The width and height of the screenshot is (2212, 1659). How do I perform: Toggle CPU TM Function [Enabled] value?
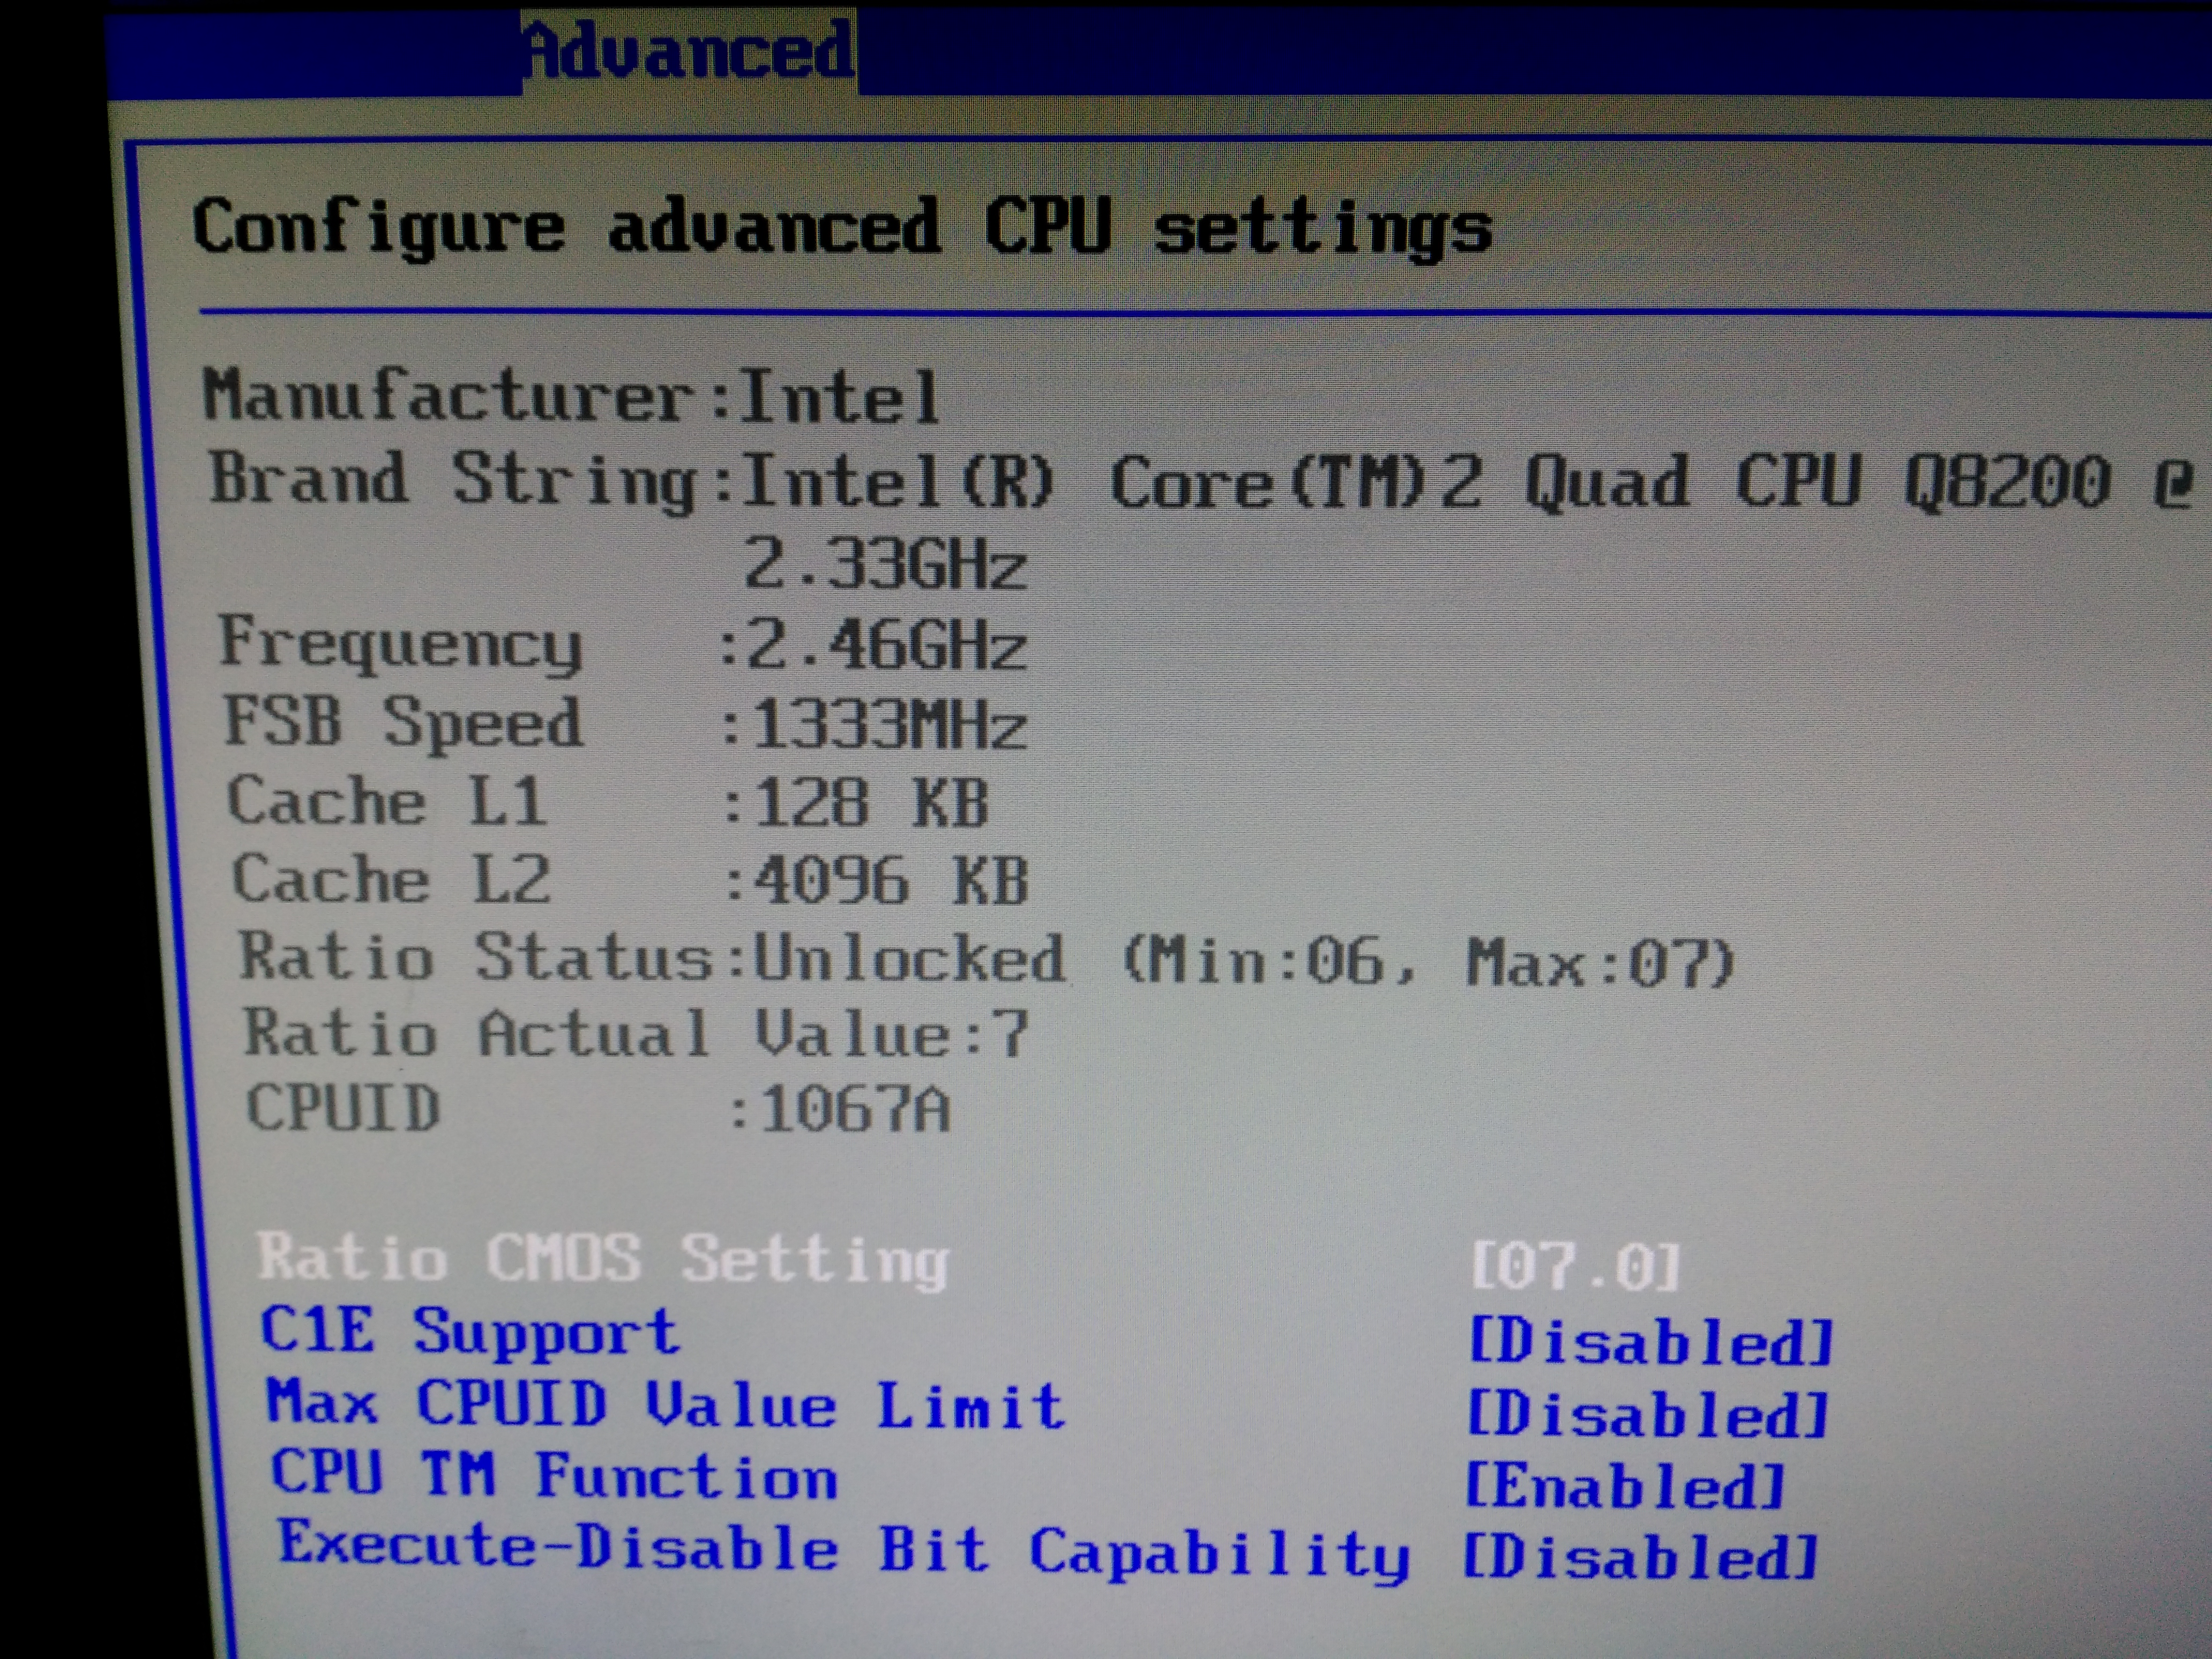click(x=1625, y=1486)
